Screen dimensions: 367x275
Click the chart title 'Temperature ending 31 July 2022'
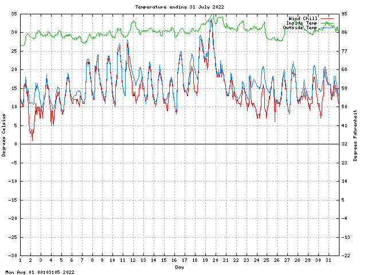(179, 7)
